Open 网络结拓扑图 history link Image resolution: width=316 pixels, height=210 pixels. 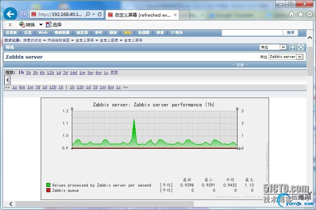click(59, 40)
